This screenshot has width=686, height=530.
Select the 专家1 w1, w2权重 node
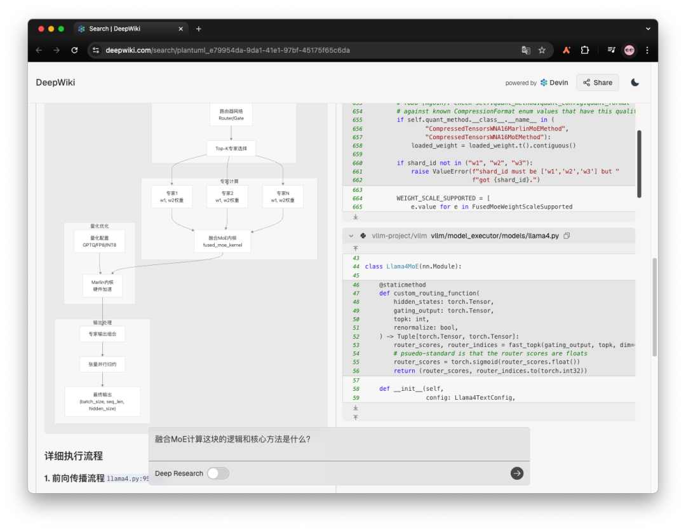171,196
